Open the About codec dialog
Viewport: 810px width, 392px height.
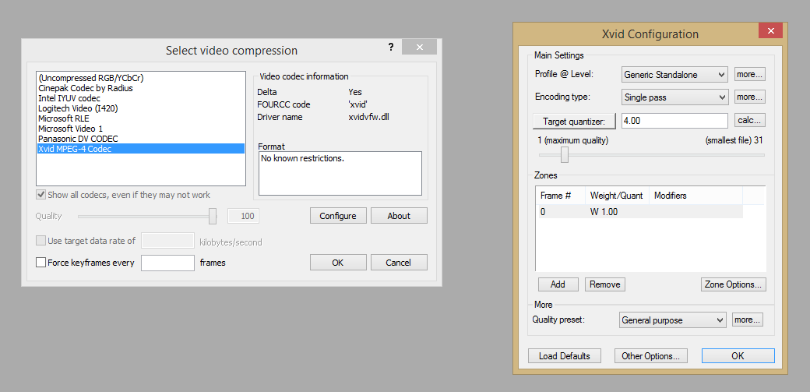pos(399,216)
